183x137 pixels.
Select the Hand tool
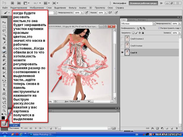[4, 106]
